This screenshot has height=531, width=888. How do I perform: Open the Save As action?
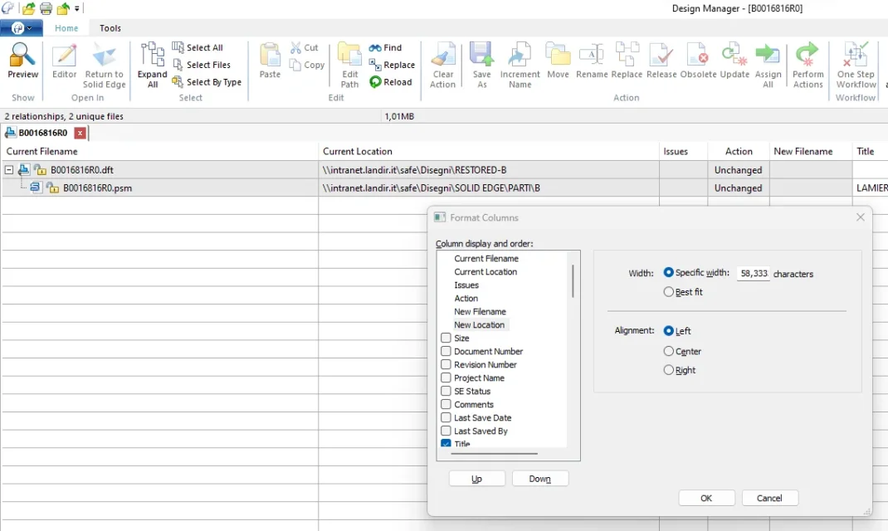(x=481, y=56)
